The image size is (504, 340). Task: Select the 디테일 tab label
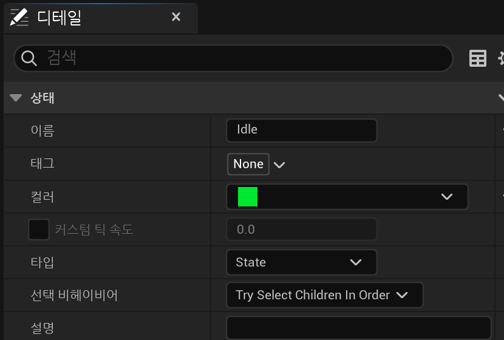pyautogui.click(x=59, y=18)
